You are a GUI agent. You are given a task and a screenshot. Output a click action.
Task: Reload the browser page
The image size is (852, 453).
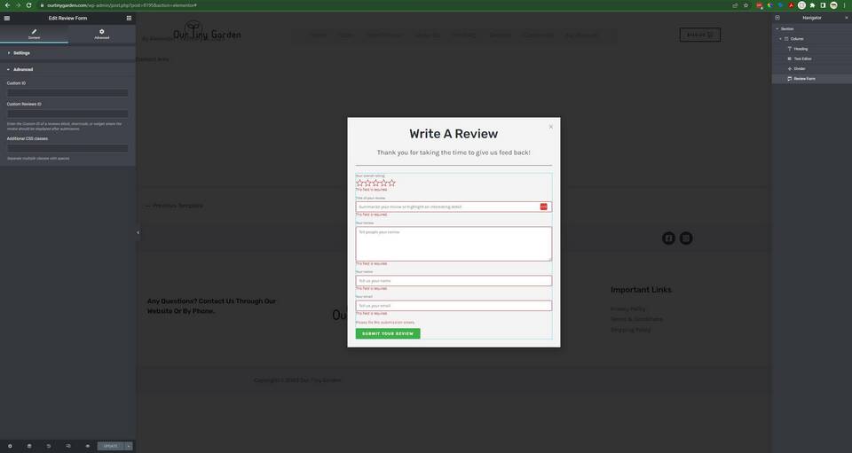click(28, 5)
